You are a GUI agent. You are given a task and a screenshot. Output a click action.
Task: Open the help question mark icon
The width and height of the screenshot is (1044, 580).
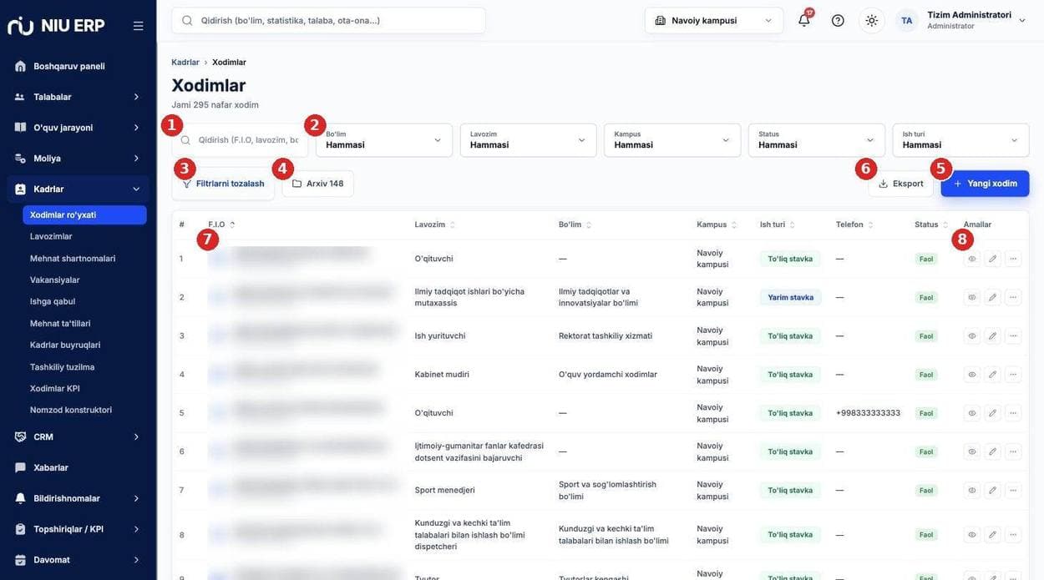point(838,20)
